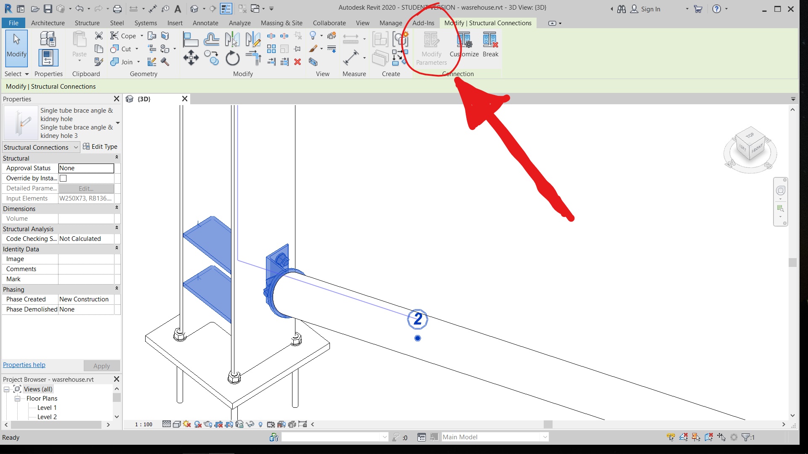This screenshot has width=808, height=454.
Task: Click the red Delete icon in Modify panel
Action: (298, 62)
